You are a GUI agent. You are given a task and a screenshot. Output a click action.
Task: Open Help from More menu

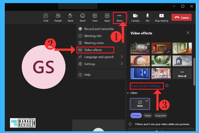[x=101, y=75]
